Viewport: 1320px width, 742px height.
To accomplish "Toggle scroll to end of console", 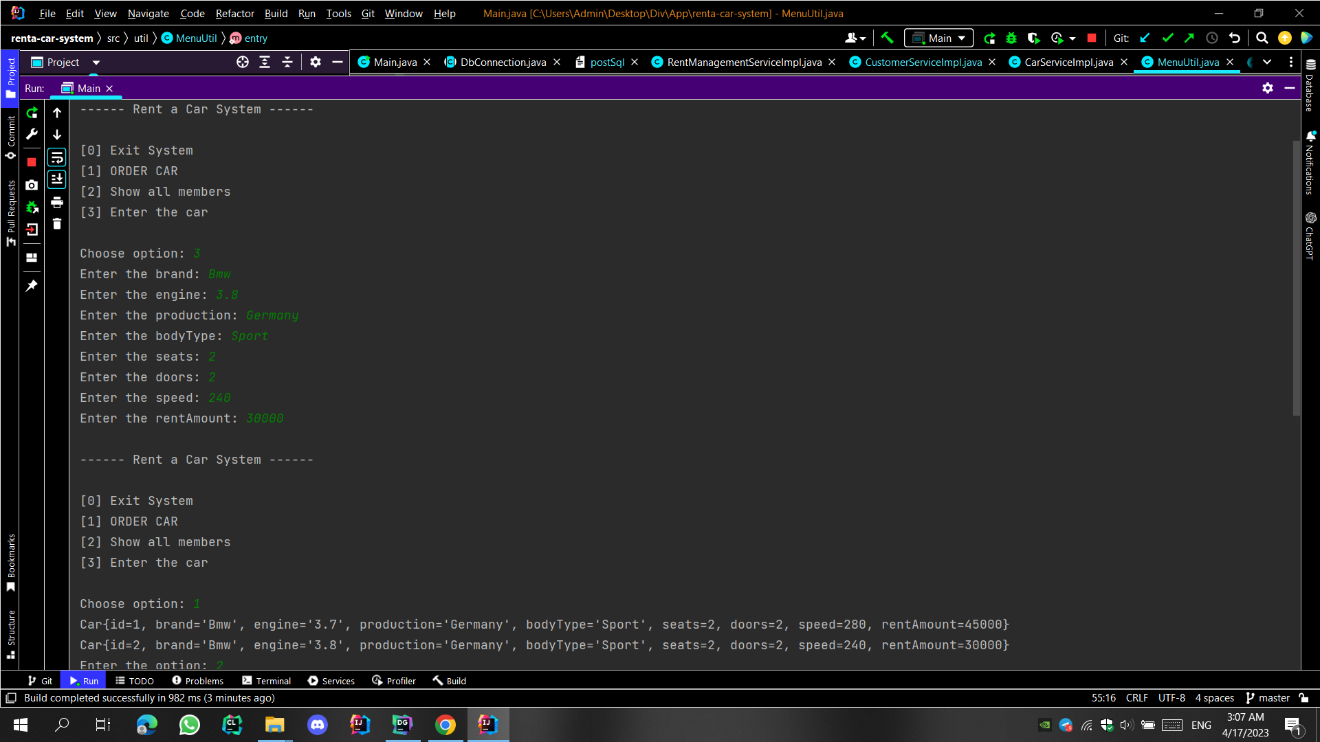I will [57, 179].
